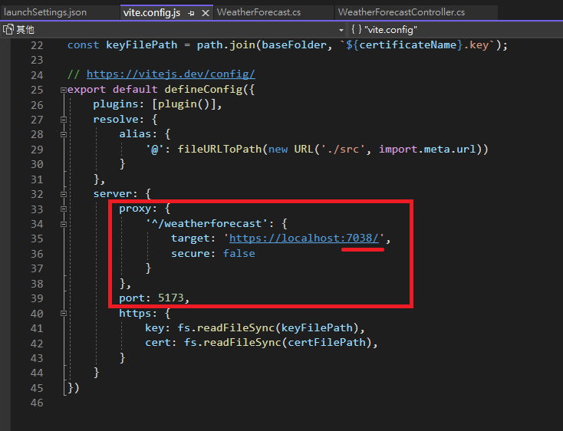
Task: Collapse the server block
Action: point(61,194)
